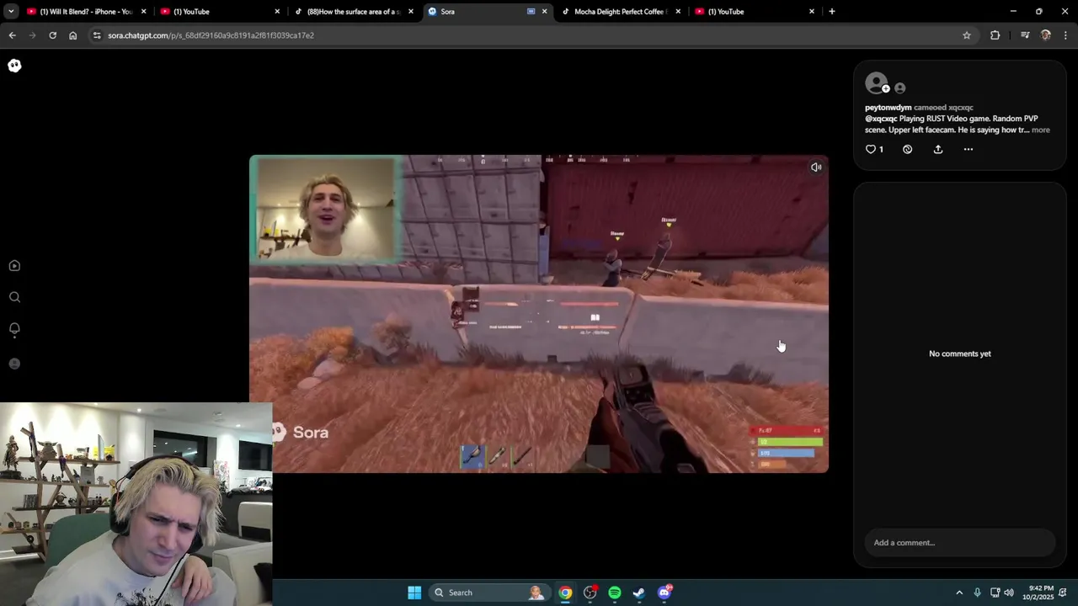Open the notifications bell in the sidebar

pyautogui.click(x=14, y=329)
